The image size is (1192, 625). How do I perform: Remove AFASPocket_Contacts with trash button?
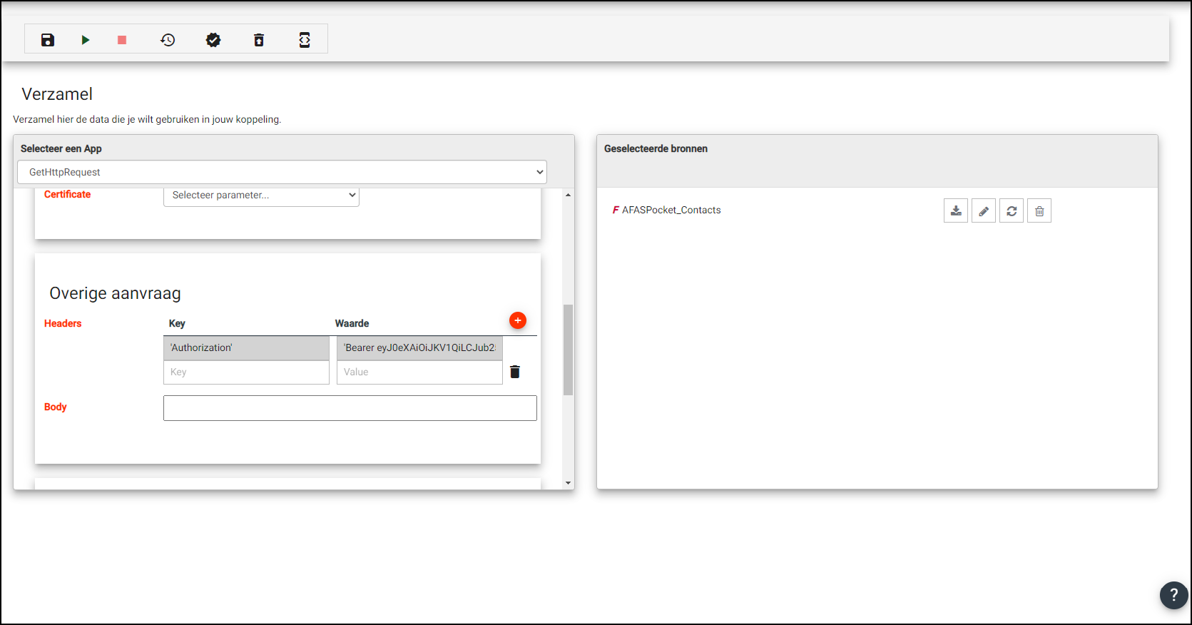[1039, 211]
